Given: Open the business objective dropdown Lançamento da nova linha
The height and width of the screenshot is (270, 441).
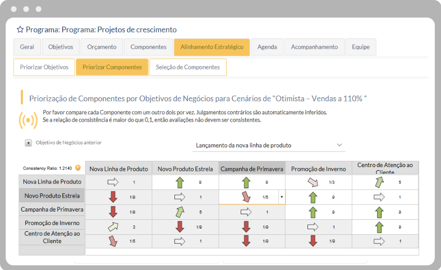Looking at the screenshot, I should [x=268, y=145].
